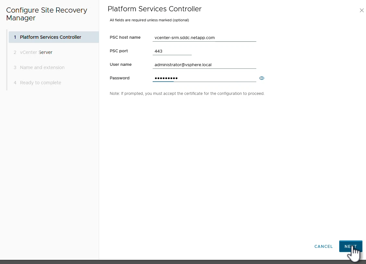Image resolution: width=366 pixels, height=264 pixels.
Task: Click the Configure Site Recovery Manager title
Action: click(46, 14)
